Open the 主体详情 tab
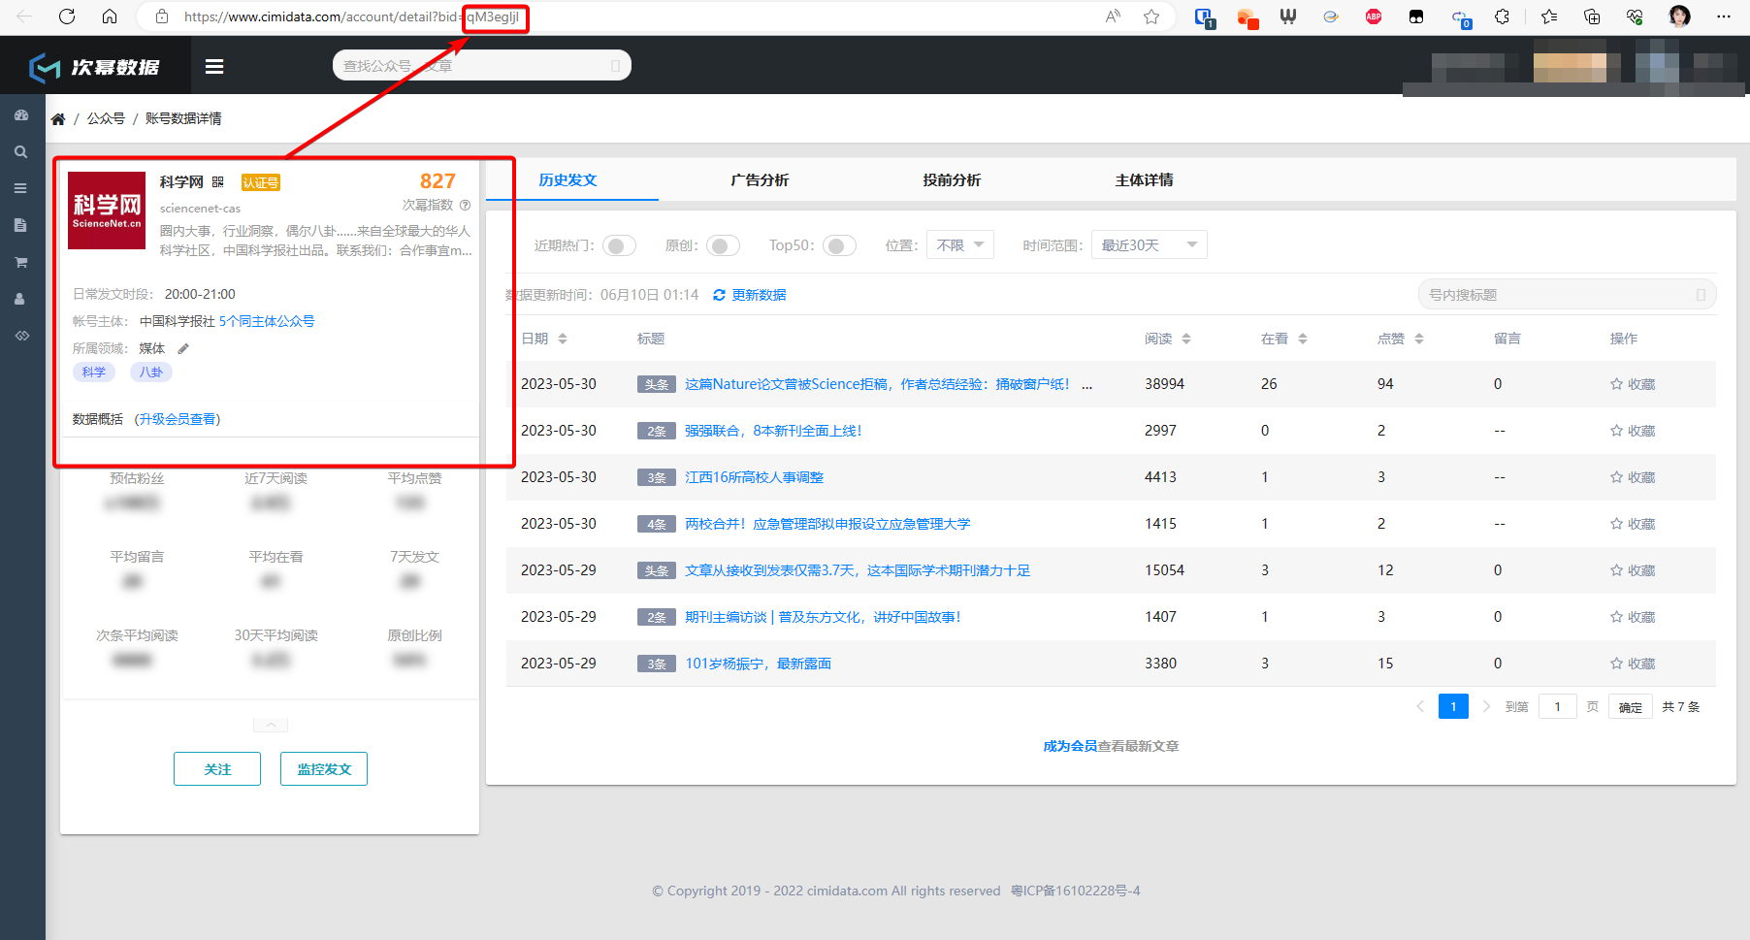 [x=1144, y=180]
